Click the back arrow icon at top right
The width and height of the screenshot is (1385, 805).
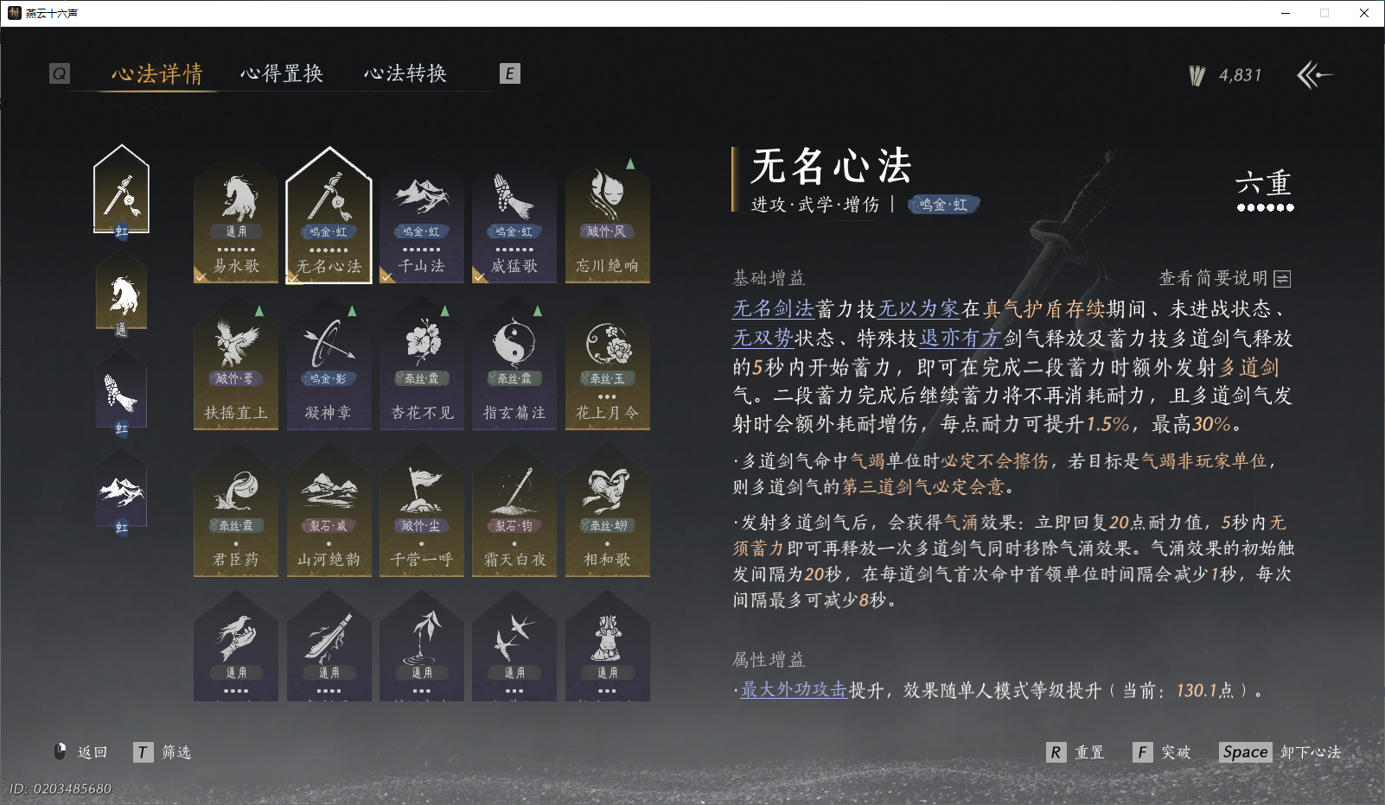pyautogui.click(x=1314, y=75)
